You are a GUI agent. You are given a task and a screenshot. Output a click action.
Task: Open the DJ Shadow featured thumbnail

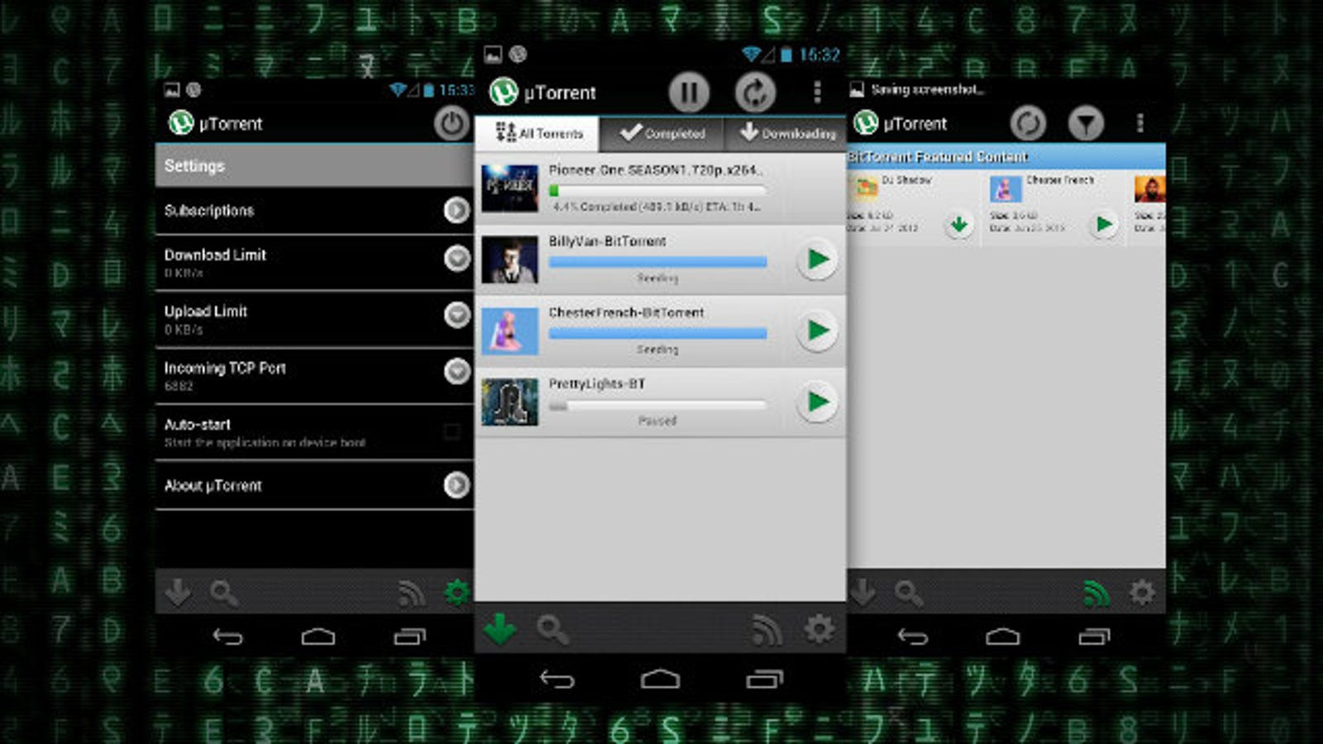coord(866,188)
